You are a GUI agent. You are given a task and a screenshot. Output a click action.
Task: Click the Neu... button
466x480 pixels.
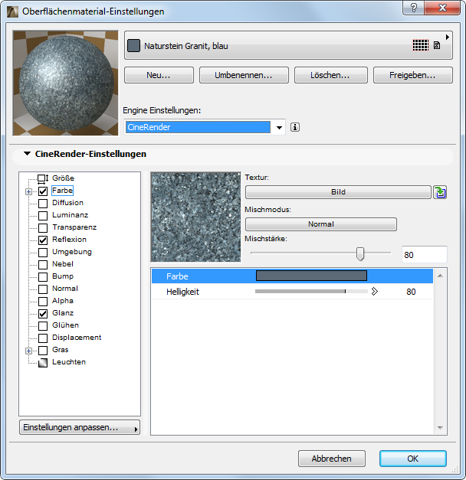click(159, 75)
